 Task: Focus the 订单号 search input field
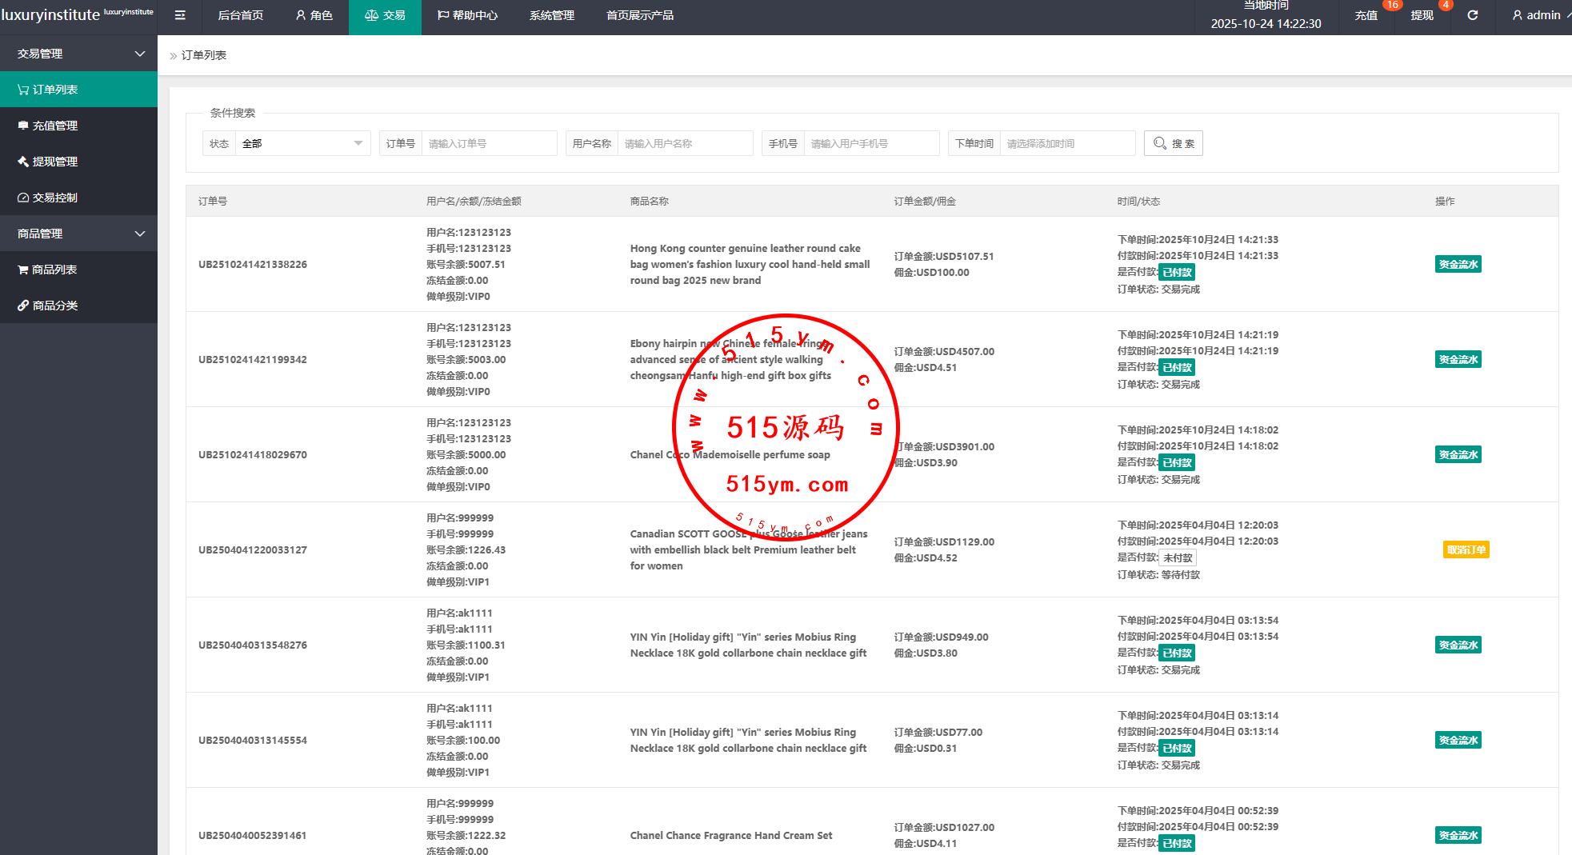click(488, 144)
